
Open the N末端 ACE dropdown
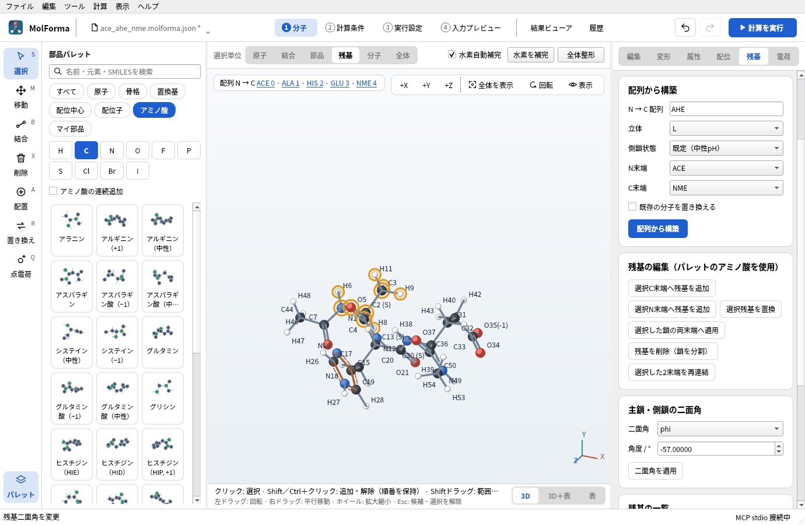point(726,168)
